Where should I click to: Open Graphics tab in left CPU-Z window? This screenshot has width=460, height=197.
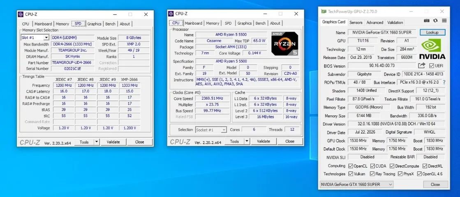(94, 24)
